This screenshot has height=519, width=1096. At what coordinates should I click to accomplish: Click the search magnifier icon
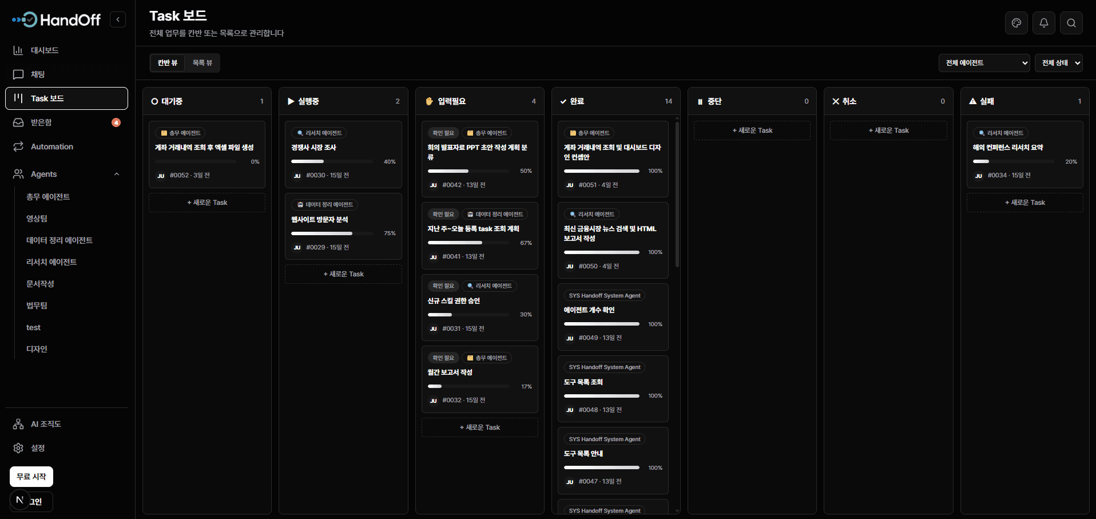[1071, 23]
